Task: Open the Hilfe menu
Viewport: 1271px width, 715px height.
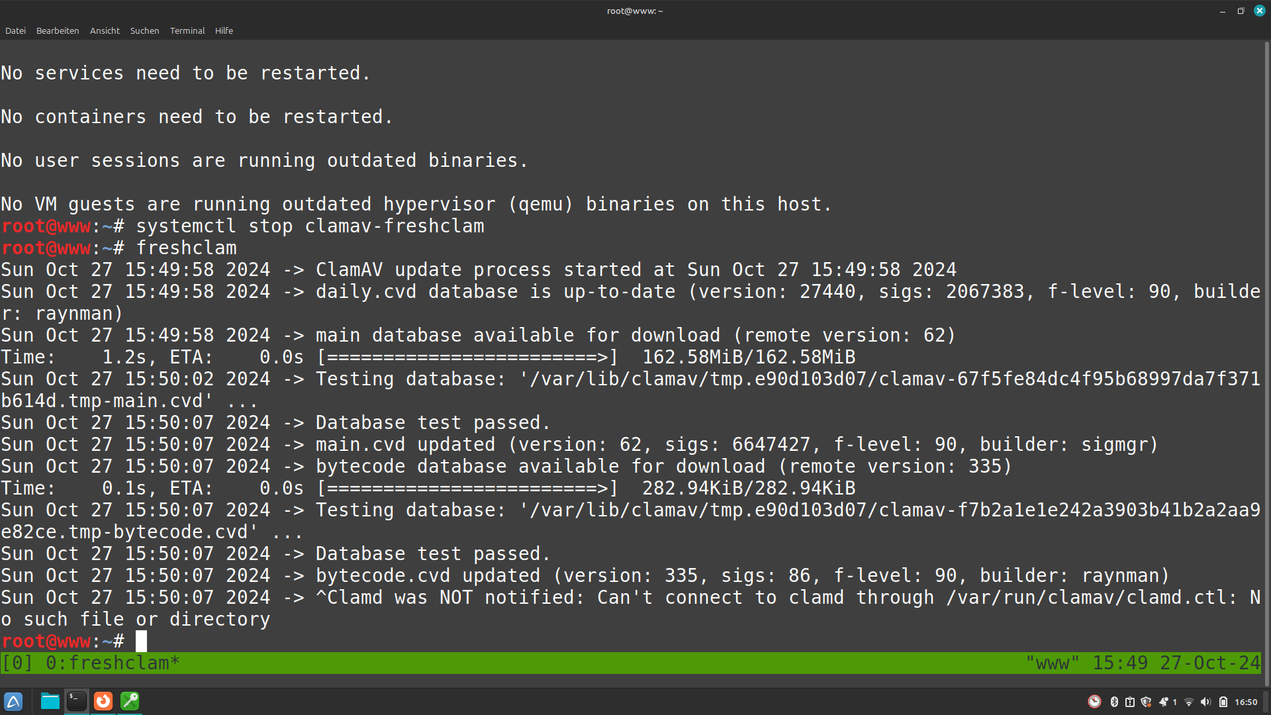Action: [224, 30]
